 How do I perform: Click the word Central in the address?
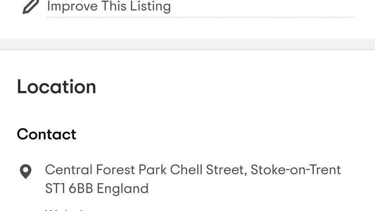tap(67, 169)
